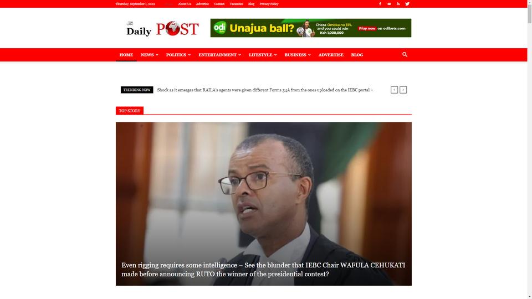The width and height of the screenshot is (532, 299).
Task: Open the search magnifier icon
Action: pos(405,55)
